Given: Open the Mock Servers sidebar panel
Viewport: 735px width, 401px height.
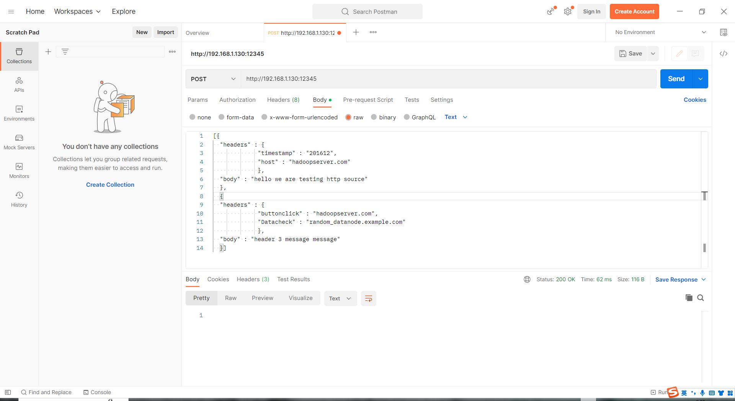Looking at the screenshot, I should coord(19,142).
